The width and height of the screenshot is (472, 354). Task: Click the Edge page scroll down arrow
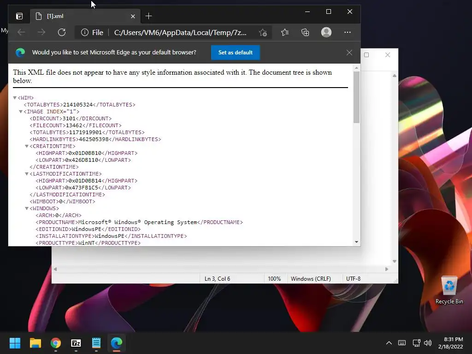[356, 242]
